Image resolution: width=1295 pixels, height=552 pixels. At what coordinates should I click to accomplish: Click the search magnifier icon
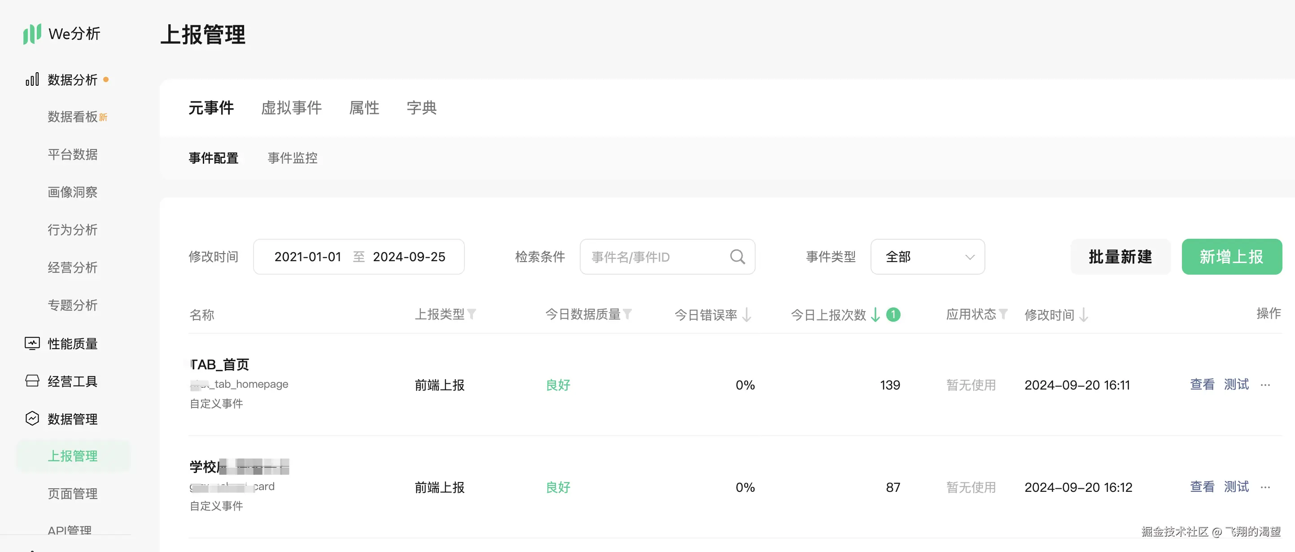(737, 257)
